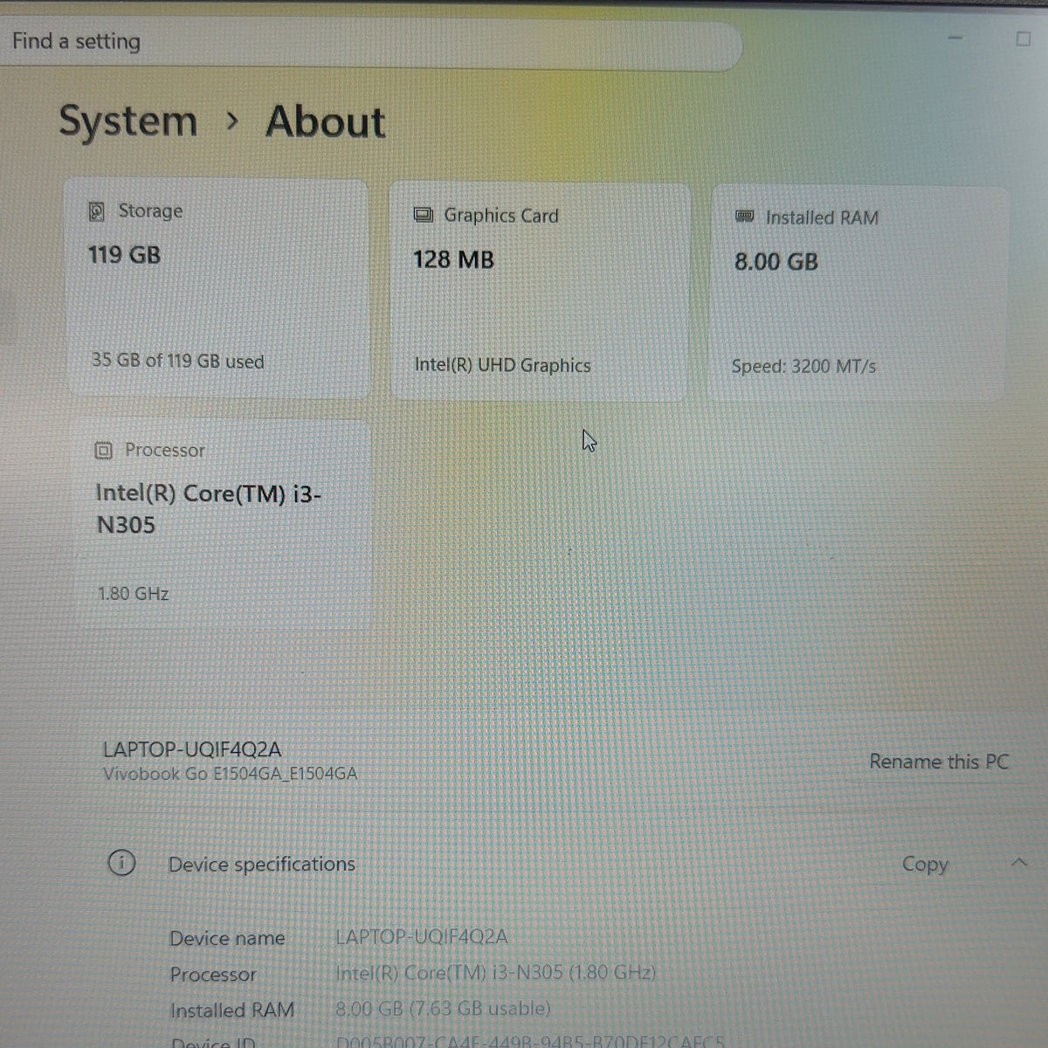Select the 'Intel(R) UHD Graphics' text
1048x1048 pixels.
tap(502, 365)
